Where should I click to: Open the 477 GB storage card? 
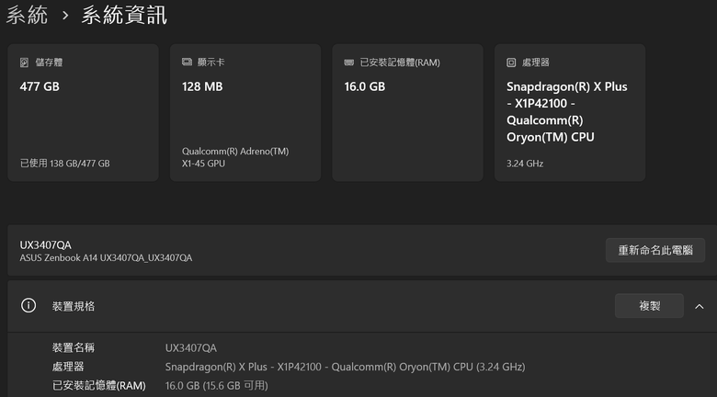84,112
